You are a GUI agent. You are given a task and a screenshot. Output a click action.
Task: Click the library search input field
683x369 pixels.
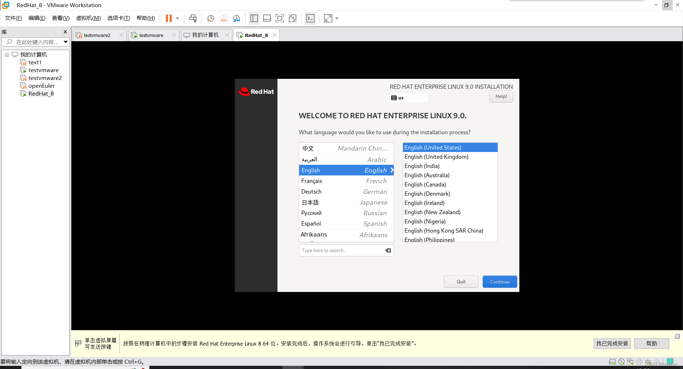tap(32, 42)
